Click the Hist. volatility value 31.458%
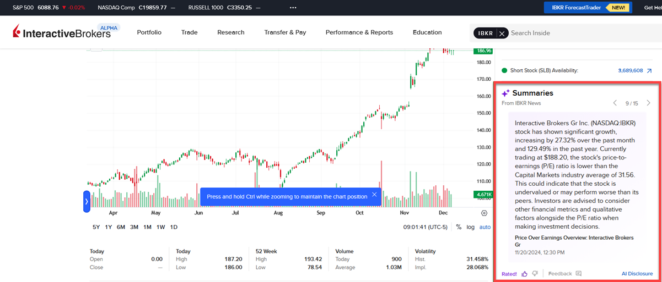The height and width of the screenshot is (282, 662). [x=477, y=259]
